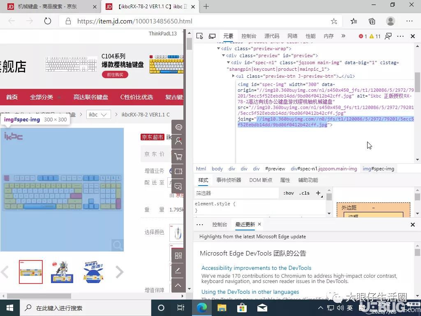Switch to the 控制台 Console tab in the top toolbar

click(x=249, y=36)
